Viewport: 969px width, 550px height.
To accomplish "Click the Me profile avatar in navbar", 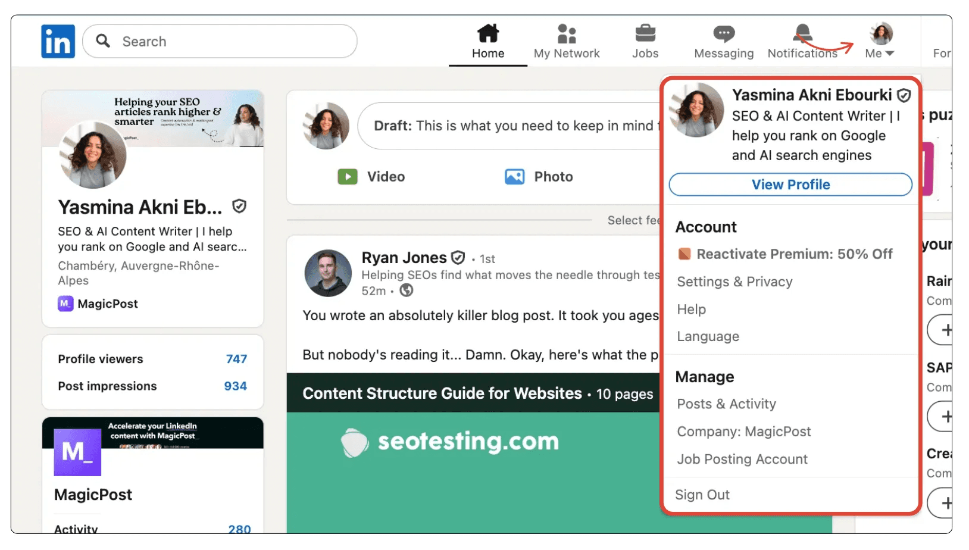I will [881, 33].
